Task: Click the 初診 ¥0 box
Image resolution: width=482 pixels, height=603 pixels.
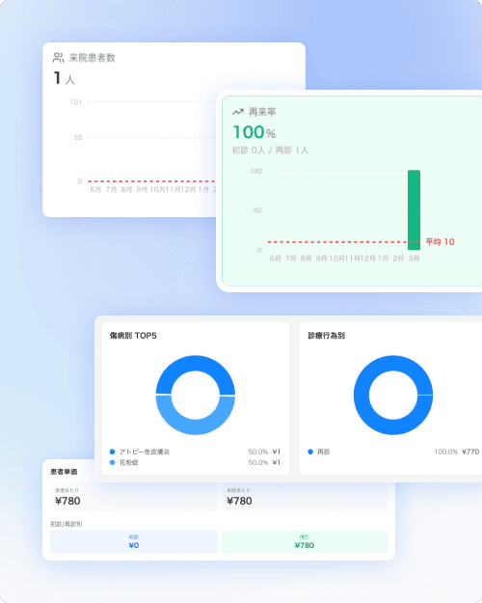Action: point(134,542)
